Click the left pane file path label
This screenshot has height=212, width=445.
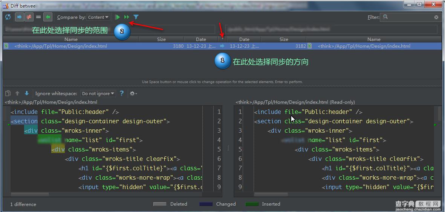click(51, 102)
